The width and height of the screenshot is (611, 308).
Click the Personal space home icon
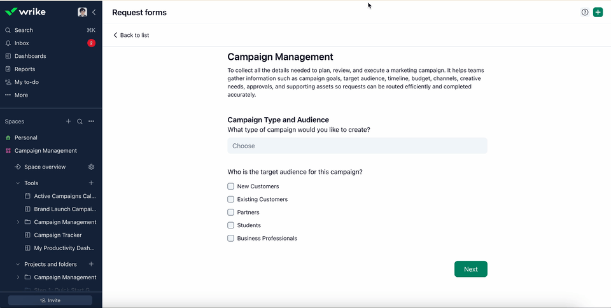click(8, 138)
